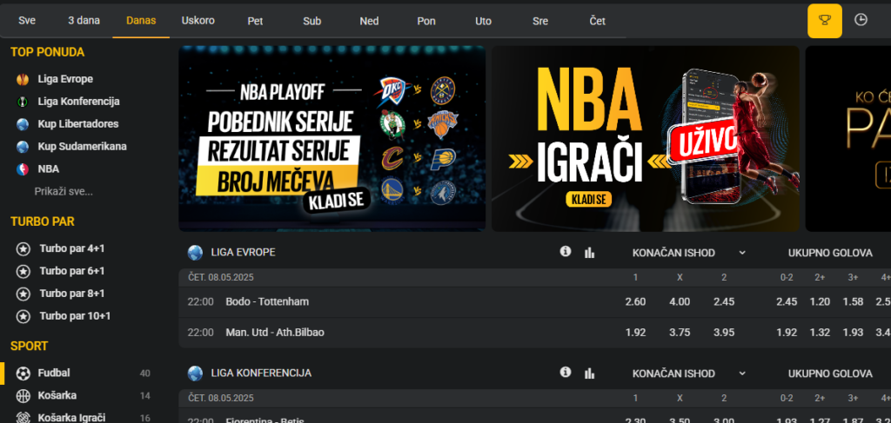
Task: Click the NBA logo icon in sidebar
Action: tap(23, 169)
